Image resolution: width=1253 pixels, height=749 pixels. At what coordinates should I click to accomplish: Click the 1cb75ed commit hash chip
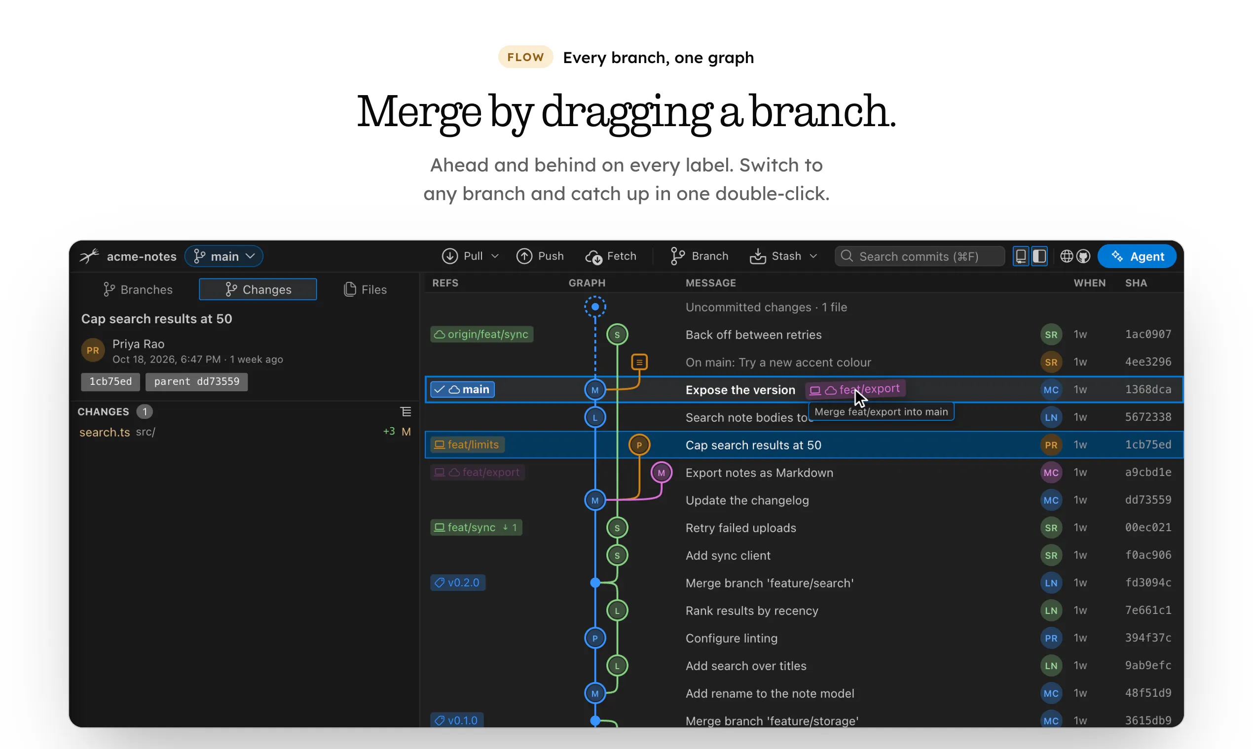click(x=111, y=381)
